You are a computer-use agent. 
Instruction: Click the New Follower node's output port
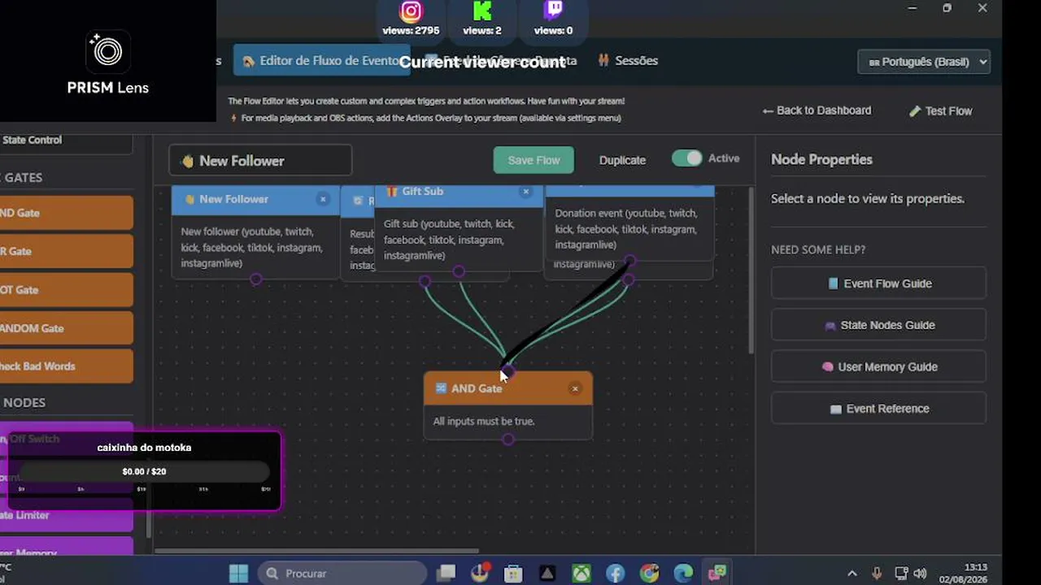(x=256, y=279)
